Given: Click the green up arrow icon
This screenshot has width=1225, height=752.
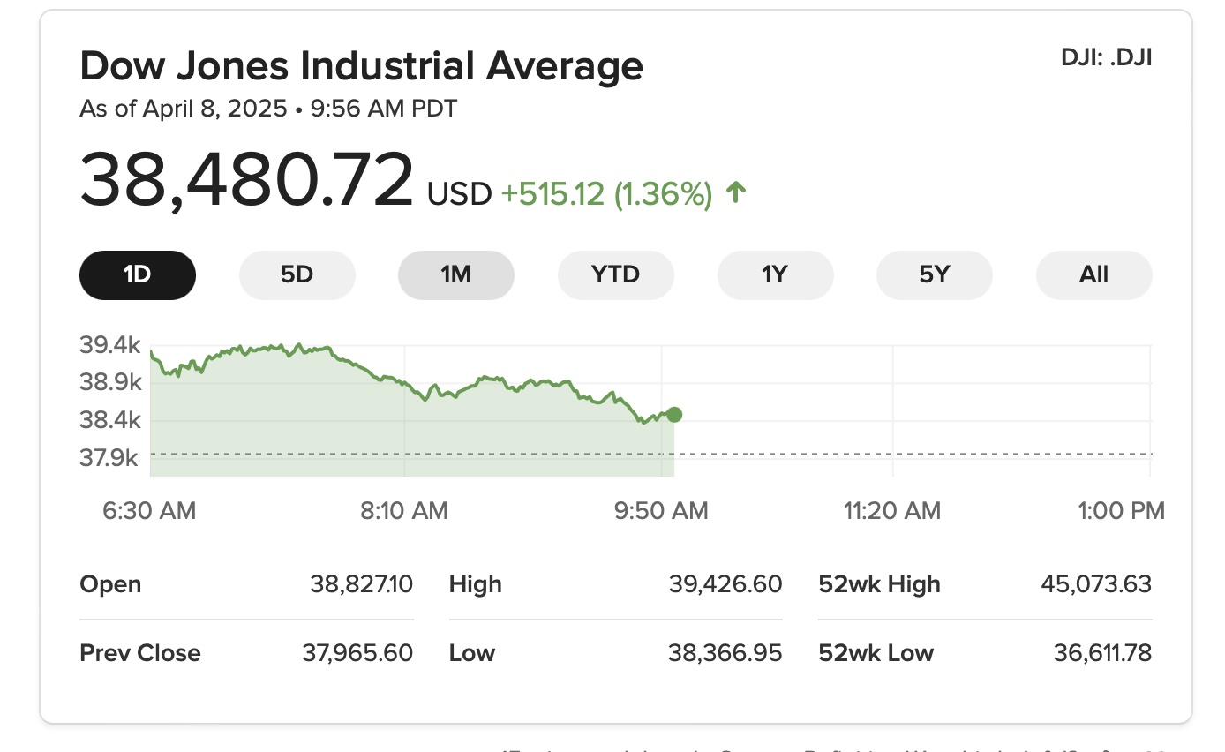Looking at the screenshot, I should coord(735,193).
